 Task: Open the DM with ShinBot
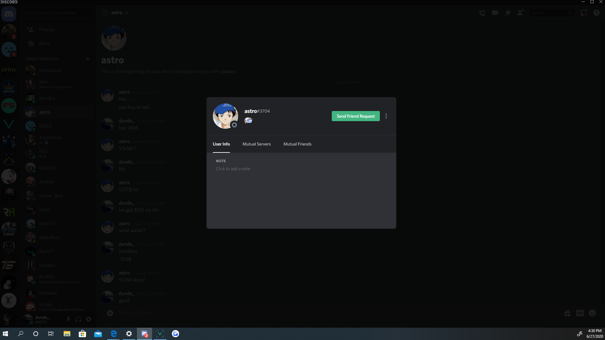[58, 98]
